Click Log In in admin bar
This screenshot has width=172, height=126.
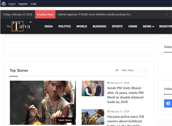[12, 4]
